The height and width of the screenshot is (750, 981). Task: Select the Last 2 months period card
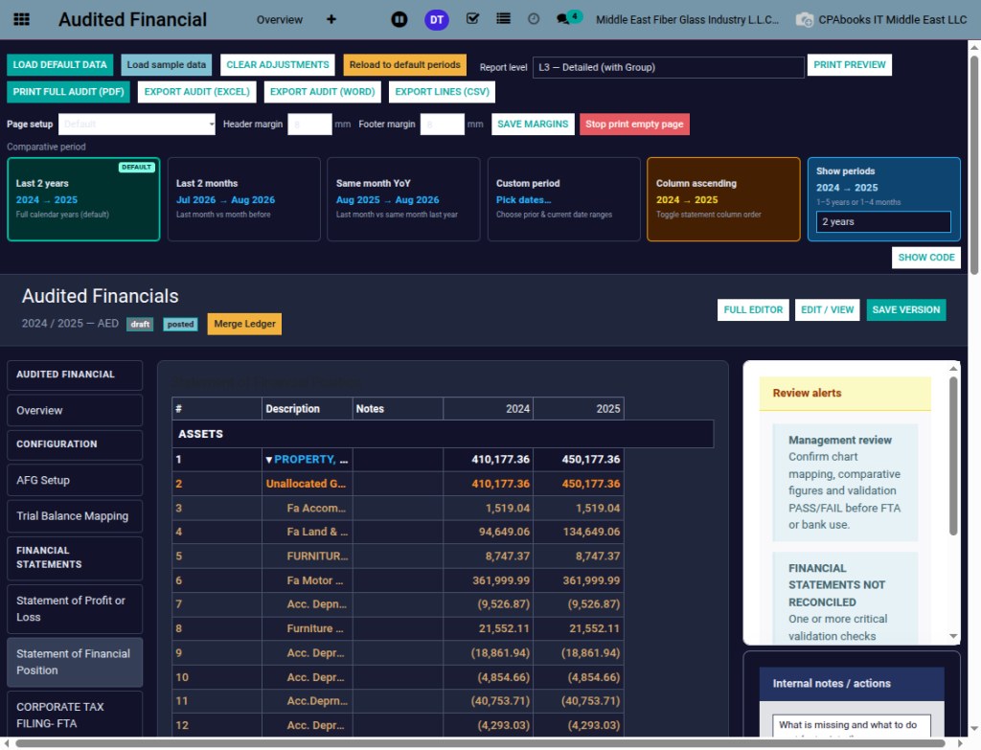point(244,199)
